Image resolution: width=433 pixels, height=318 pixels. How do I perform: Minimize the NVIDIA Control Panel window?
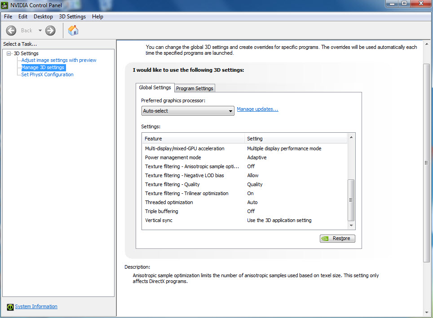(x=392, y=4)
